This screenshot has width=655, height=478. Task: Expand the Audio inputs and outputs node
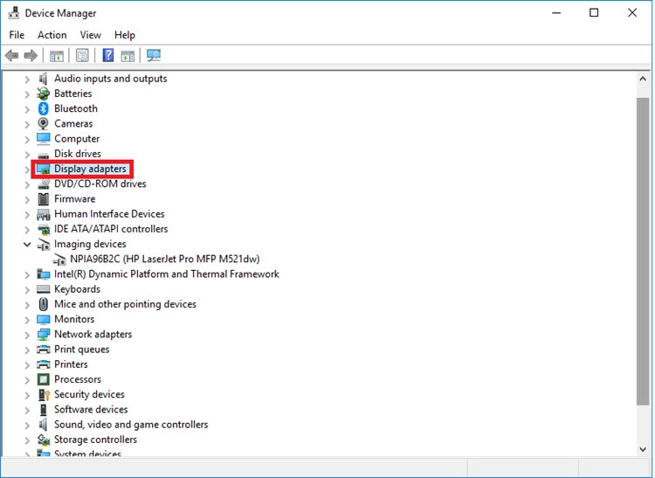click(27, 79)
